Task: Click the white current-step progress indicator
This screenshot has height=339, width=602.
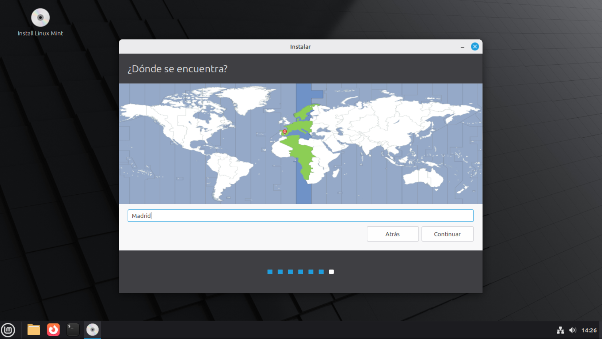Action: [x=331, y=272]
